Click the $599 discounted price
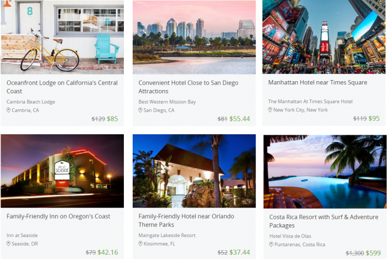Screen dimensions: 387x259 373,253
